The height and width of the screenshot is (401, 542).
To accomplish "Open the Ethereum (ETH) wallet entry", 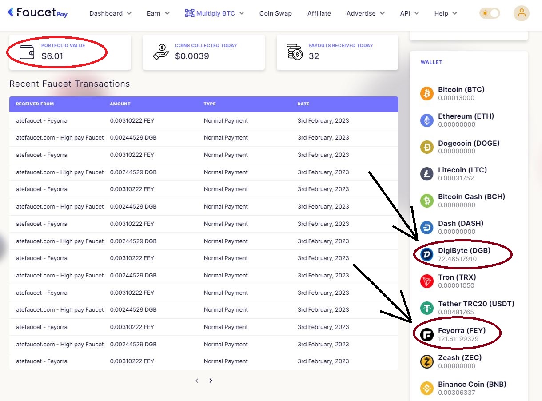I will [469, 120].
